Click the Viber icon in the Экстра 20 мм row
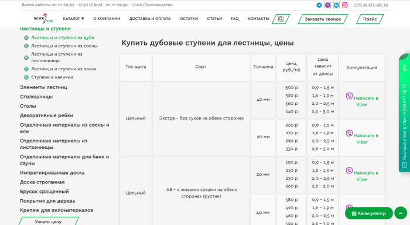The width and height of the screenshot is (410, 225). coord(349,134)
